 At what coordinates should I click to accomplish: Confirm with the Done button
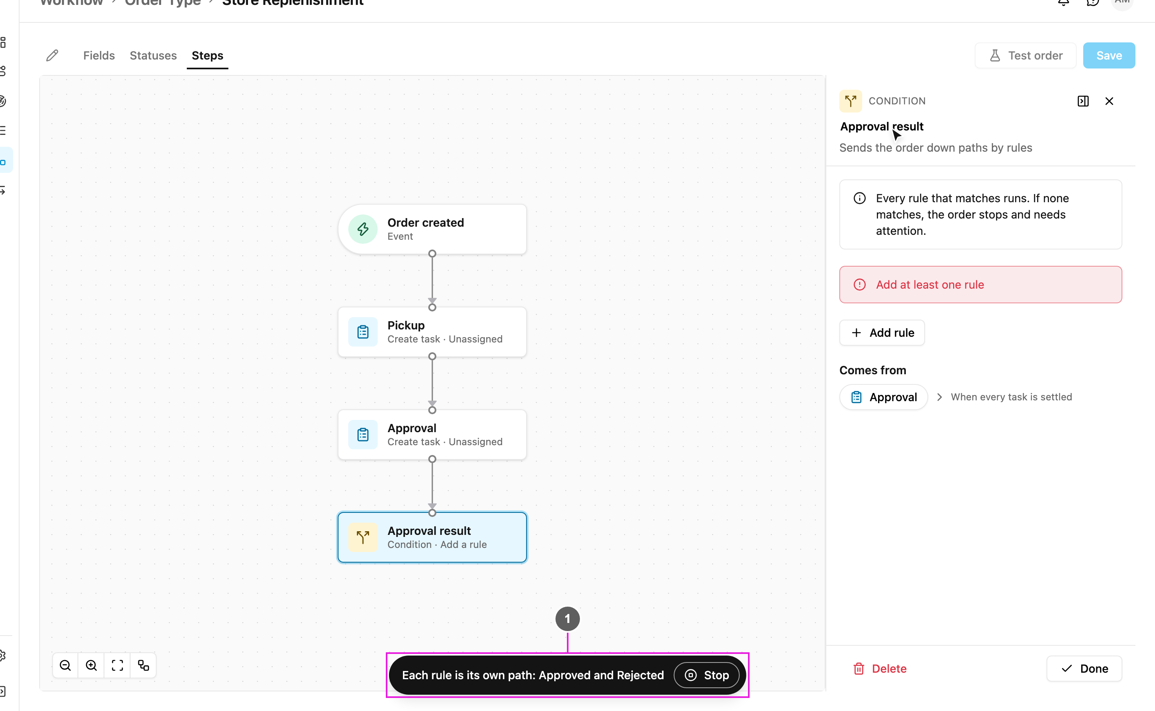[1084, 668]
